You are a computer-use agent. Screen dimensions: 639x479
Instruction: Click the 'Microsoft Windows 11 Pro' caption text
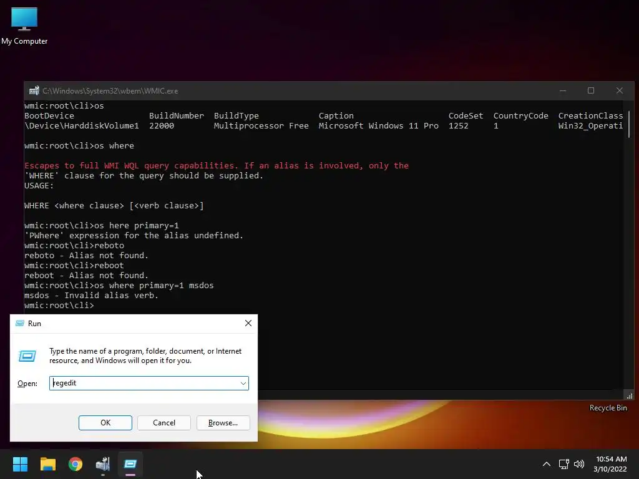(379, 125)
